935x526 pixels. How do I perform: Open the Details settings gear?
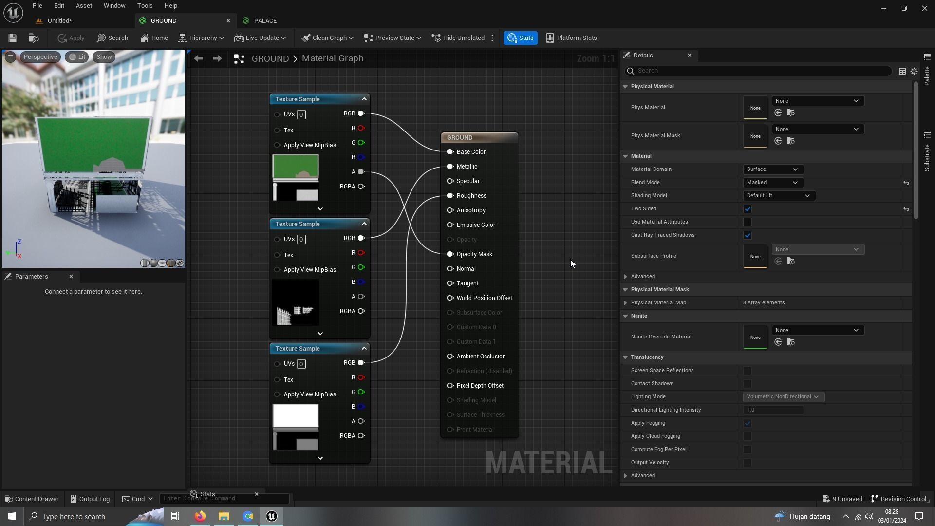(x=914, y=71)
